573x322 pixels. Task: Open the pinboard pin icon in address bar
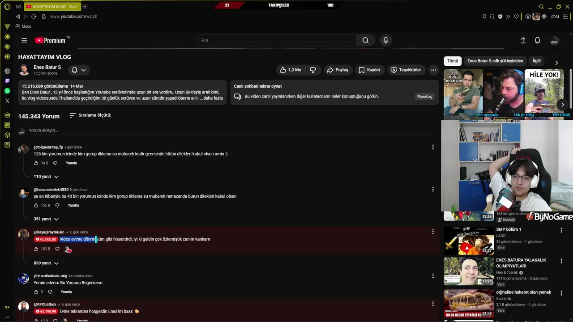pyautogui.click(x=484, y=17)
